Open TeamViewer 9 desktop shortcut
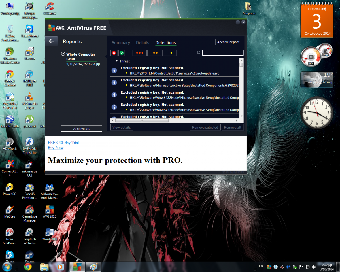The image size is (340, 272). click(x=29, y=33)
